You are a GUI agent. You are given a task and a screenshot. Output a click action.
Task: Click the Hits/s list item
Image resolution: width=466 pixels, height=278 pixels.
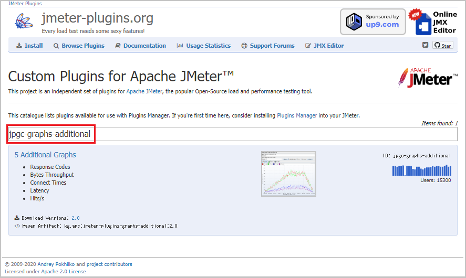point(37,198)
